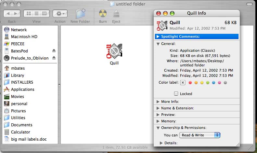The width and height of the screenshot is (257, 153).
Task: Toggle the Locked checkbox
Action: [176, 93]
